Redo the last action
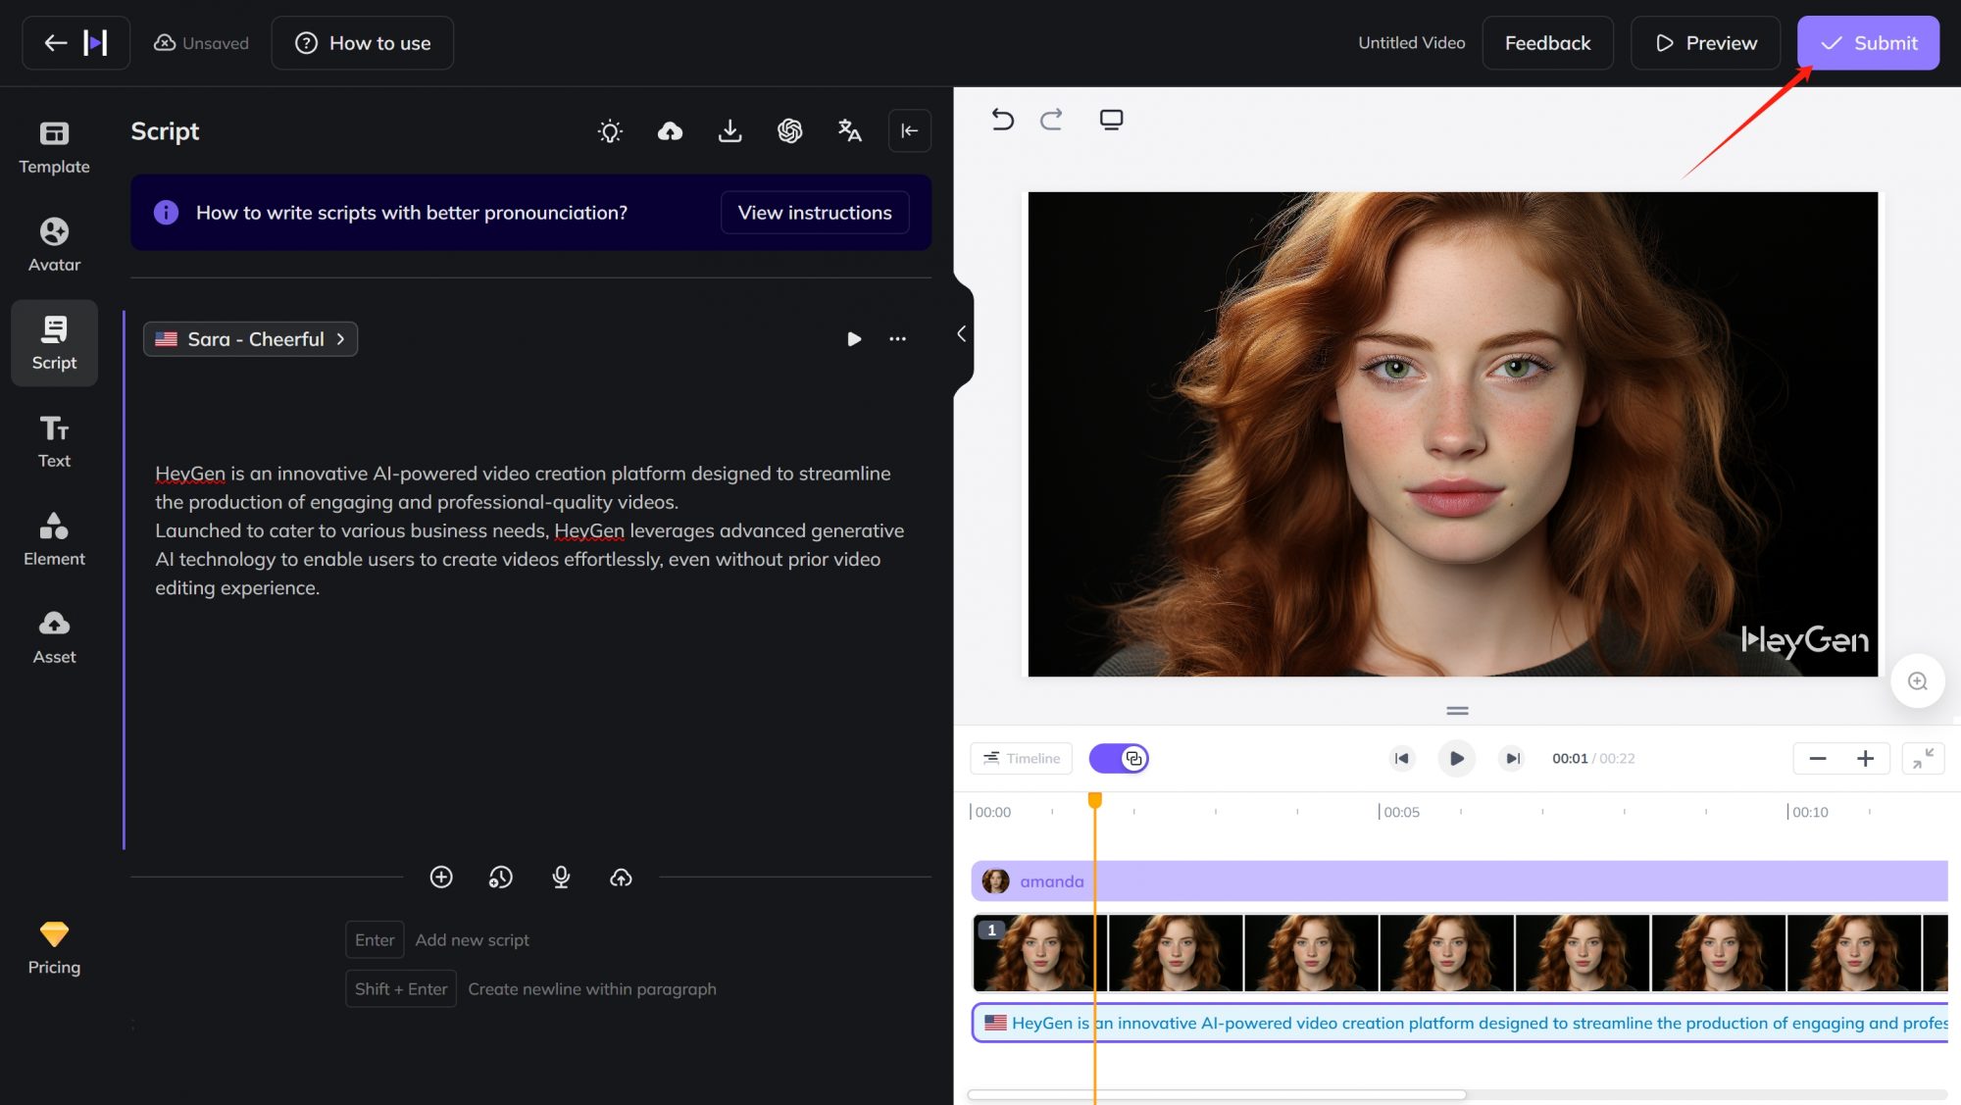1961x1105 pixels. 1051,120
